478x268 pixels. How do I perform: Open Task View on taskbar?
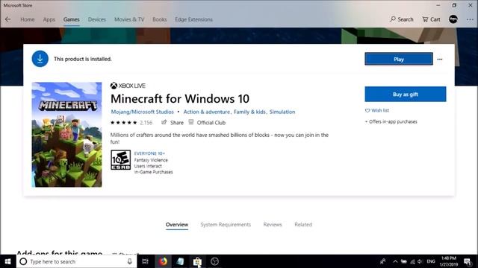(146, 261)
